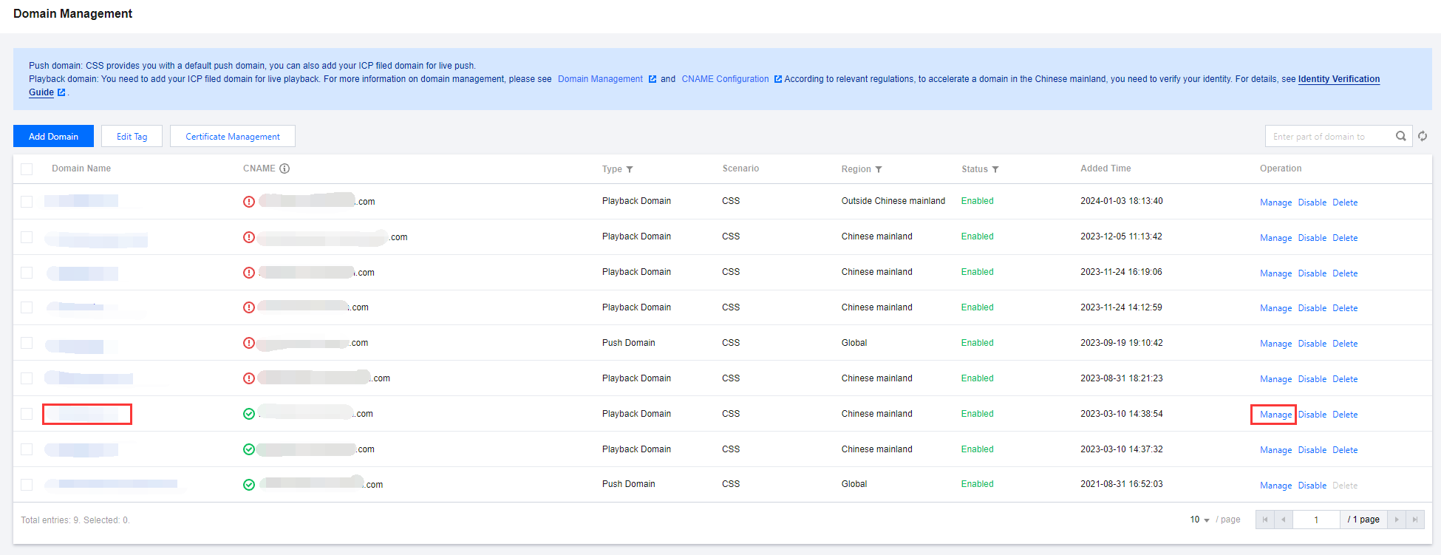The image size is (1441, 555).
Task: Go to first page pagination arrow
Action: [x=1265, y=520]
